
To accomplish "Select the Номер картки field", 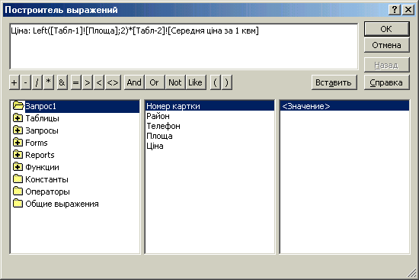I will pyautogui.click(x=209, y=106).
